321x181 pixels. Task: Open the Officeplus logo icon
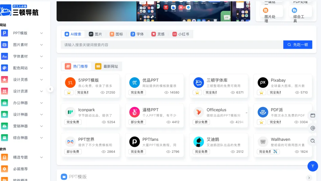[x=199, y=112]
